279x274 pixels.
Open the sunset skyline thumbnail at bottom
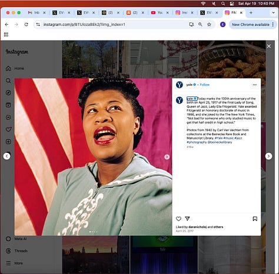click(x=96, y=255)
